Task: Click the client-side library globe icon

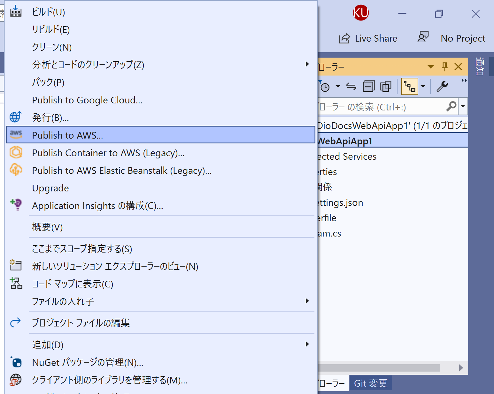Action: (16, 380)
